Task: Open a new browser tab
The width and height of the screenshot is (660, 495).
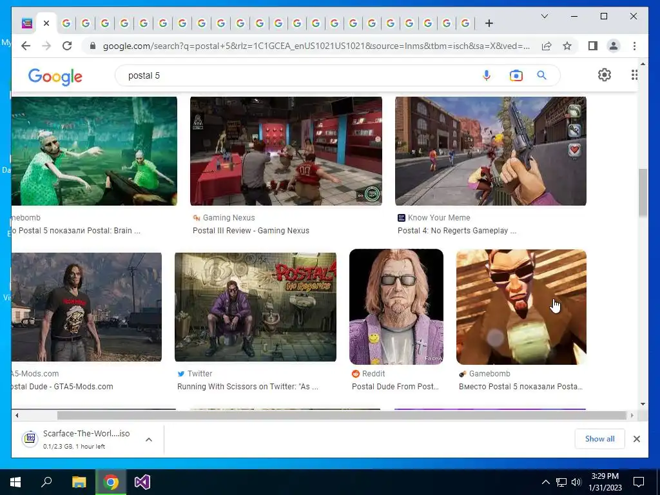Action: 489,24
